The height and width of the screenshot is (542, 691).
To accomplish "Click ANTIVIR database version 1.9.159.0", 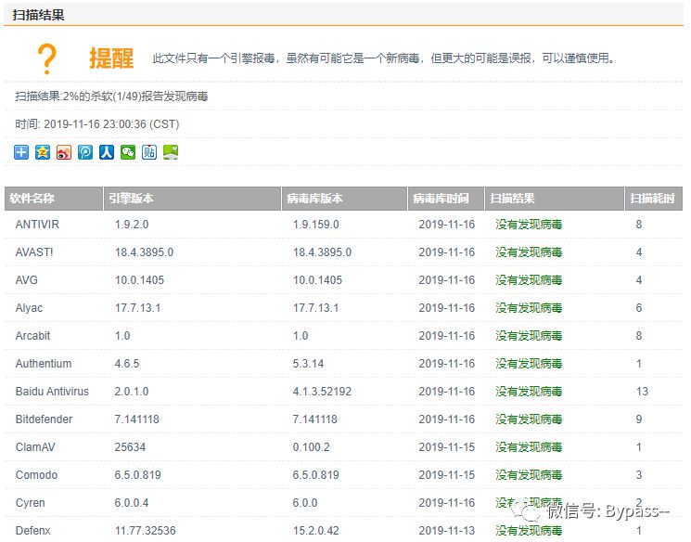I will click(315, 225).
